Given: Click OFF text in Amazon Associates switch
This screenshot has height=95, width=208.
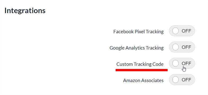Looking at the screenshot, I should pos(186,80).
